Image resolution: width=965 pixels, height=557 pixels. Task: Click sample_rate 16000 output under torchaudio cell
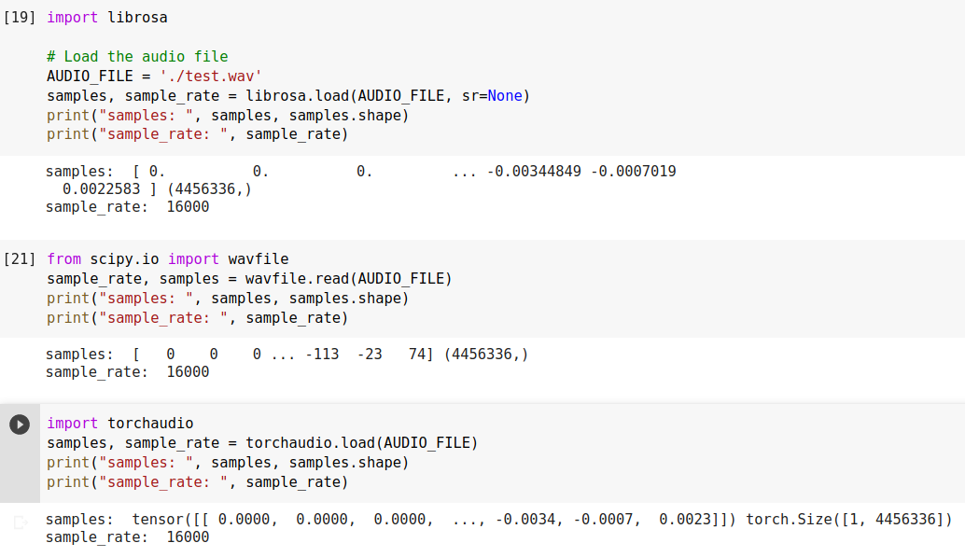127,537
